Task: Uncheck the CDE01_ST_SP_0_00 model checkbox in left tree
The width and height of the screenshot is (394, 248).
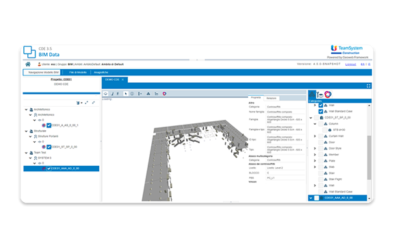Action: [49, 147]
